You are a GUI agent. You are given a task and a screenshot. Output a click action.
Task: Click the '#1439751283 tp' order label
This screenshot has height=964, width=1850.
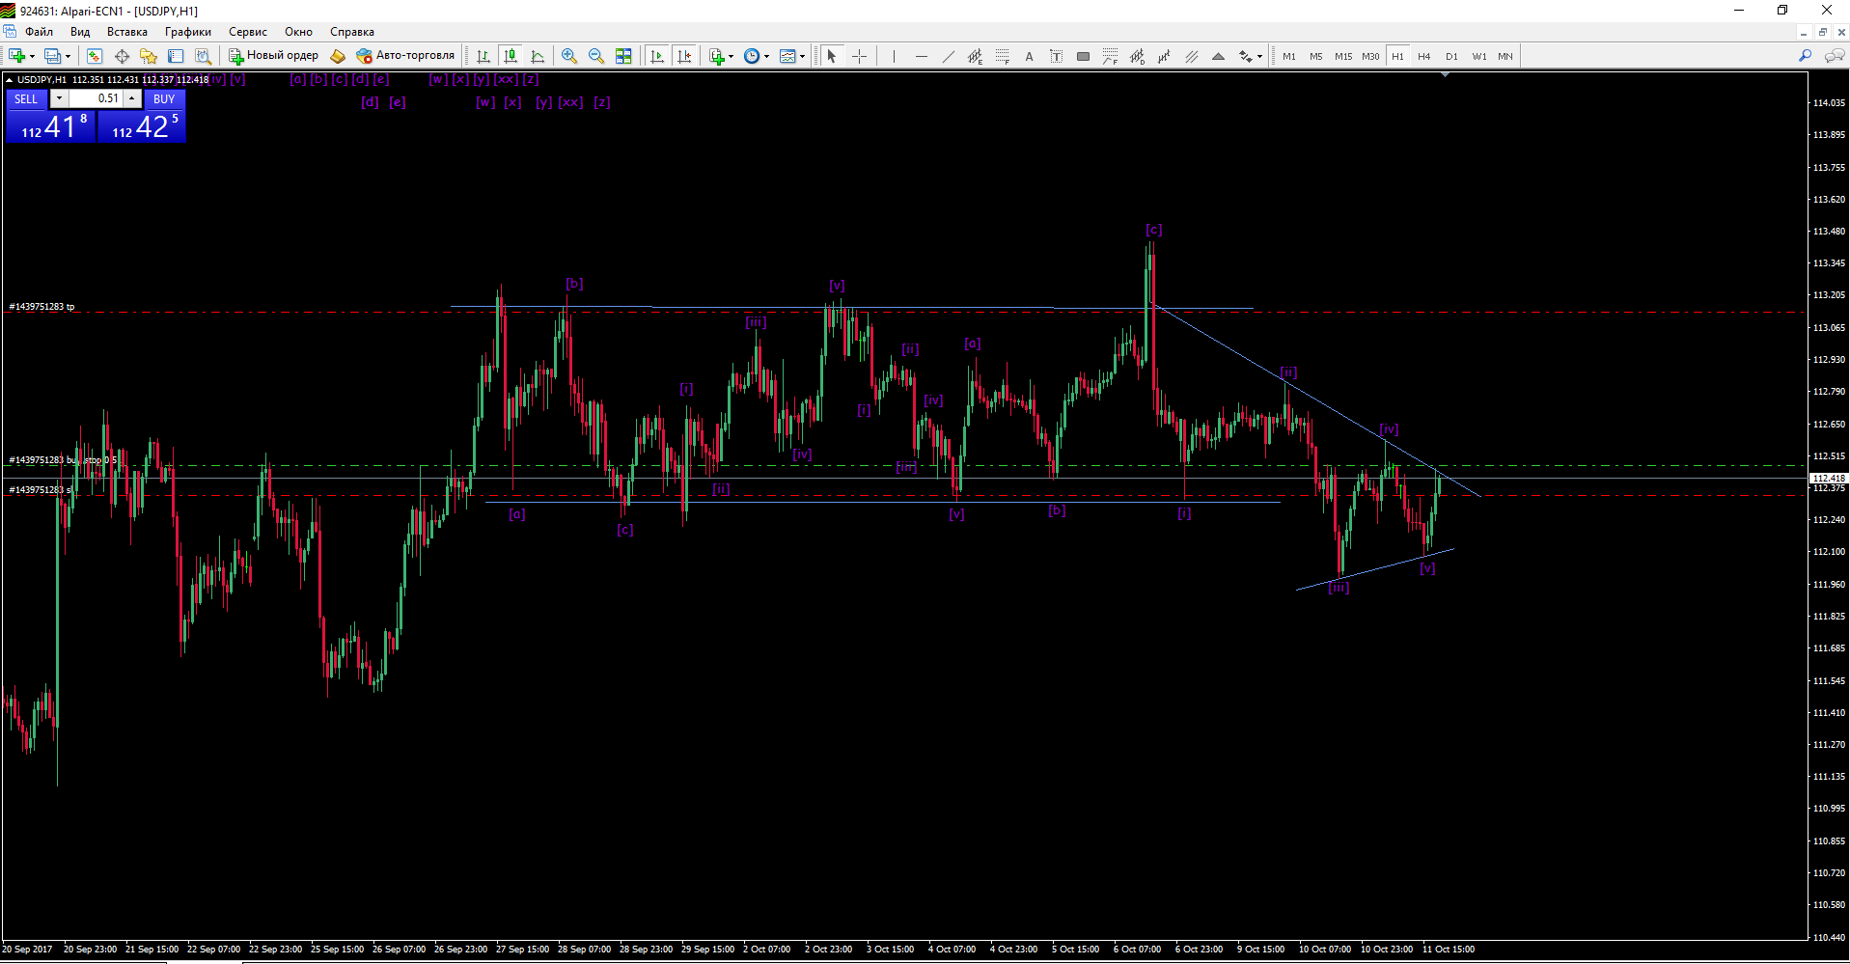41,307
